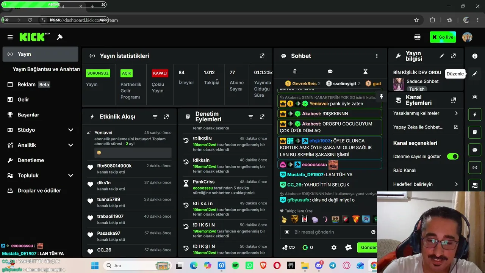485x273 pixels.
Task: Click the chat trash clear icon
Action: tap(295, 71)
